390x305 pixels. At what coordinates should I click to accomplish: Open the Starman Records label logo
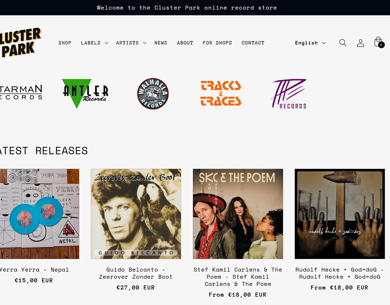pos(21,92)
